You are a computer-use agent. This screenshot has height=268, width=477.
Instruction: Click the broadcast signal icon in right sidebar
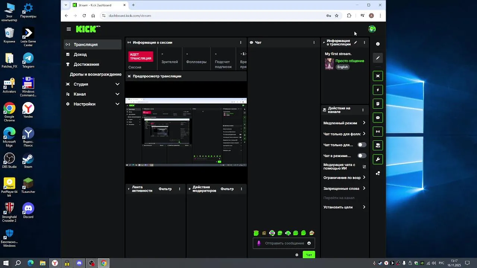tap(378, 131)
